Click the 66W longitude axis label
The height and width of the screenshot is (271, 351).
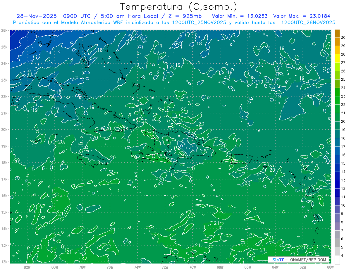(247, 267)
